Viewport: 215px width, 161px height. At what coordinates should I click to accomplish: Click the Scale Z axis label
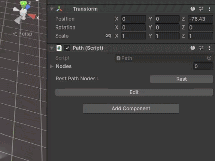pos(183,36)
